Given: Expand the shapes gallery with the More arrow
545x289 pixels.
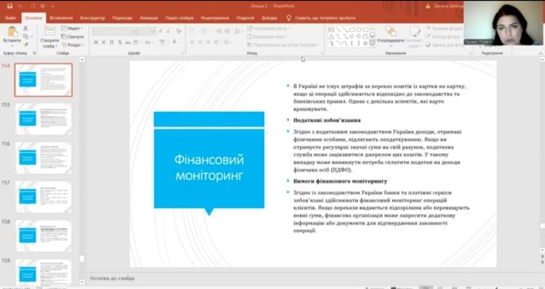Looking at the screenshot, I should (372, 43).
